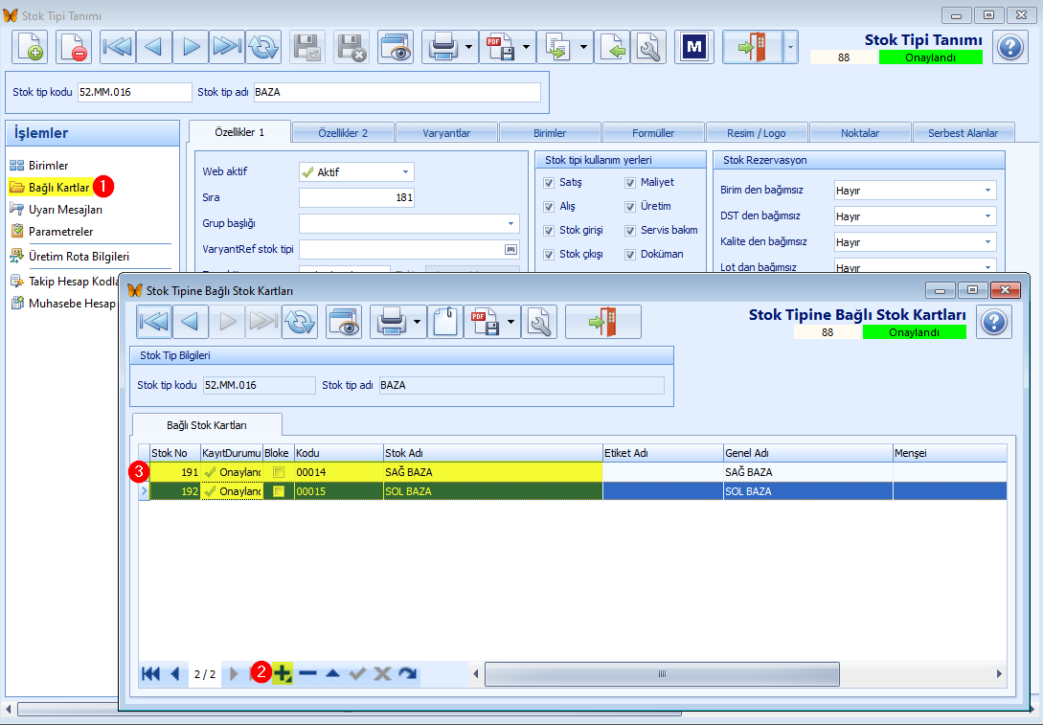Switch to the Birimler tab

550,133
